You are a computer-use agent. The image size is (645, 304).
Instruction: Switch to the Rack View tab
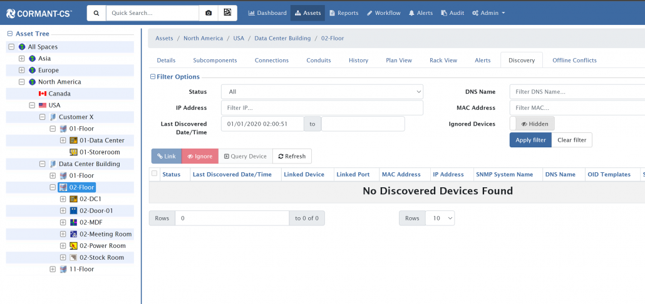click(443, 61)
